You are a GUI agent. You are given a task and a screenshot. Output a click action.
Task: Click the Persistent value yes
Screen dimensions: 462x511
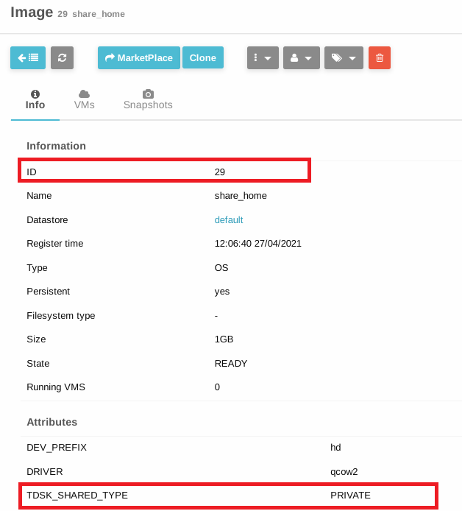tap(222, 292)
